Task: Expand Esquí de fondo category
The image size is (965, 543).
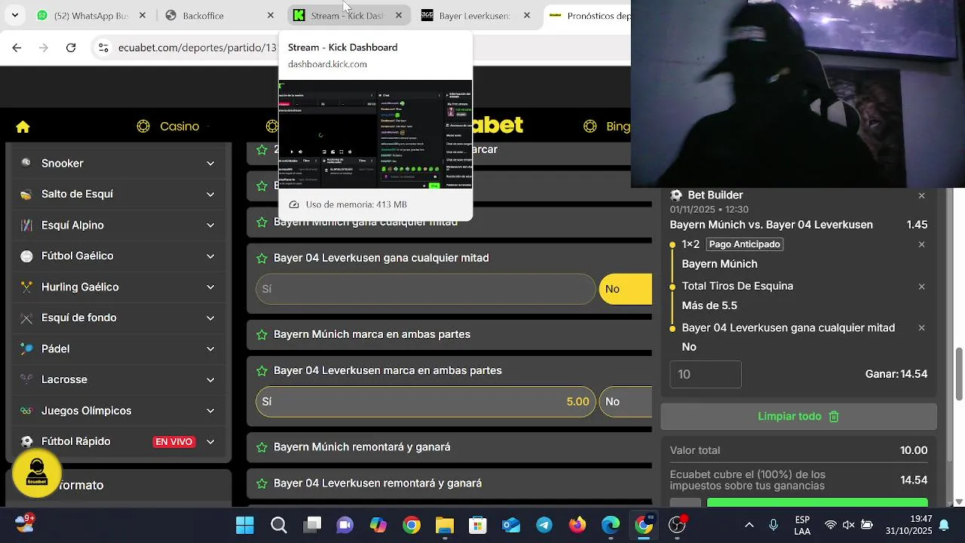Action: (x=210, y=318)
